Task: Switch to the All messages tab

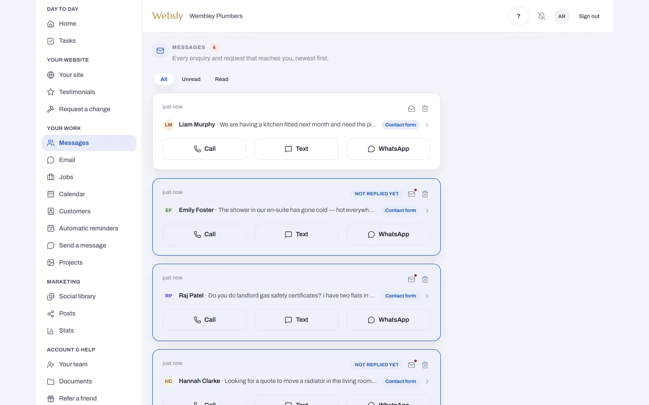Action: pos(164,79)
